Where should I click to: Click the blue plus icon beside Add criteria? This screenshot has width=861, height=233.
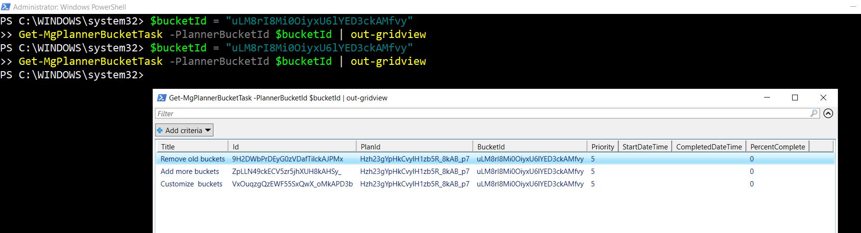pos(160,130)
